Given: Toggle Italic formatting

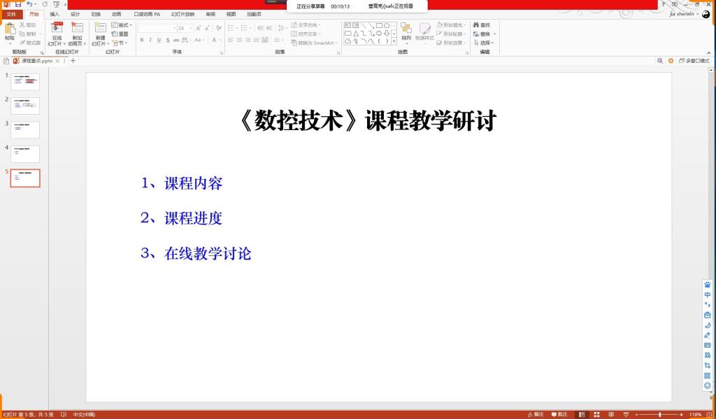Looking at the screenshot, I should coord(150,40).
